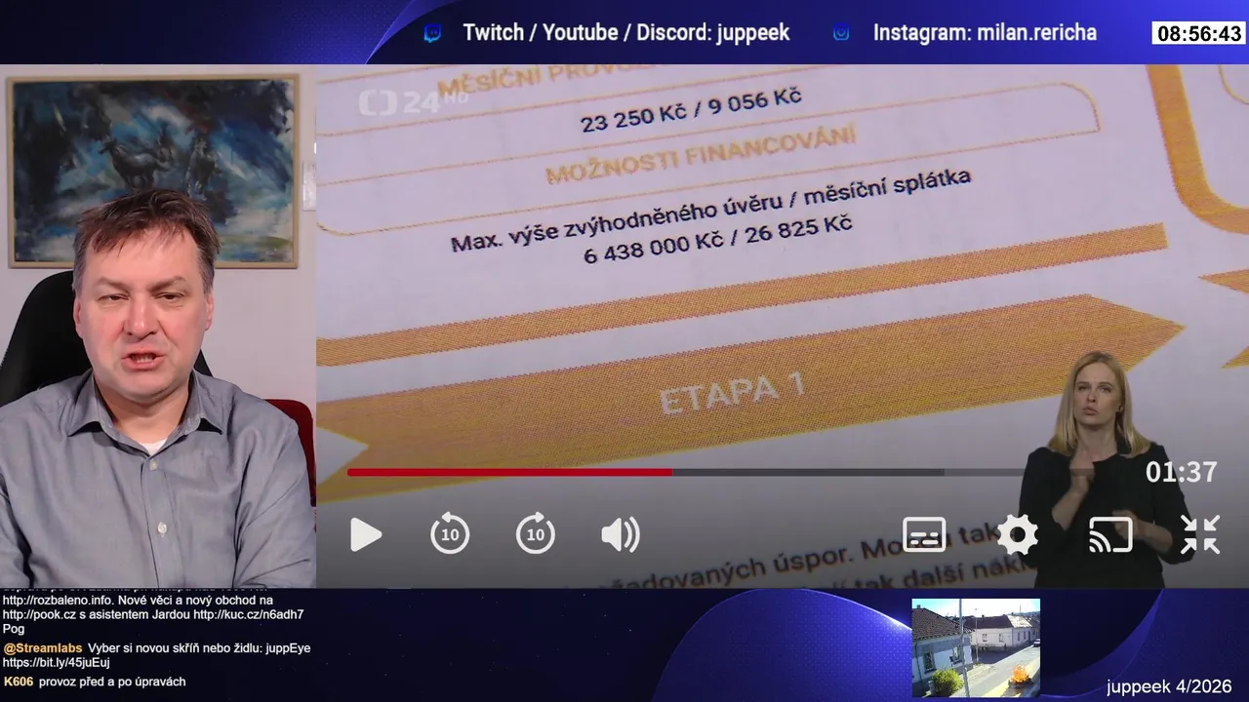Open the http://rozbaleno.info link in chat
1249x702 pixels.
click(58, 600)
